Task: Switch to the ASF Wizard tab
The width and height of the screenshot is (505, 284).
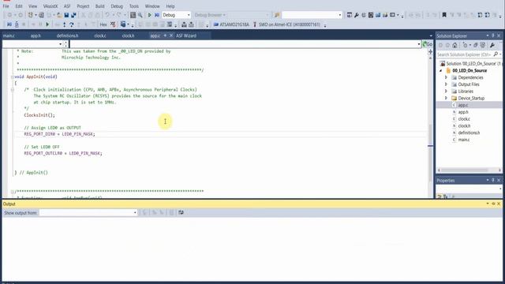Action: click(186, 35)
